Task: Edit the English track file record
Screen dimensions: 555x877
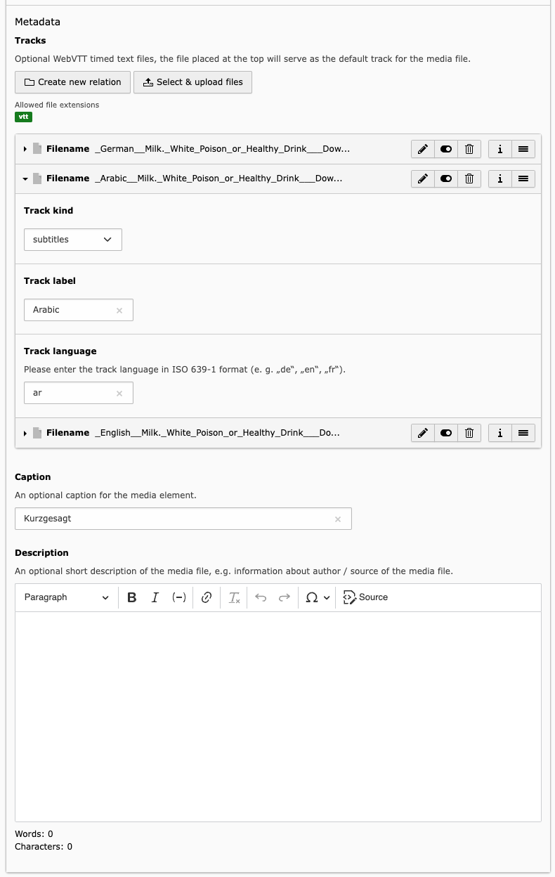Action: 423,433
